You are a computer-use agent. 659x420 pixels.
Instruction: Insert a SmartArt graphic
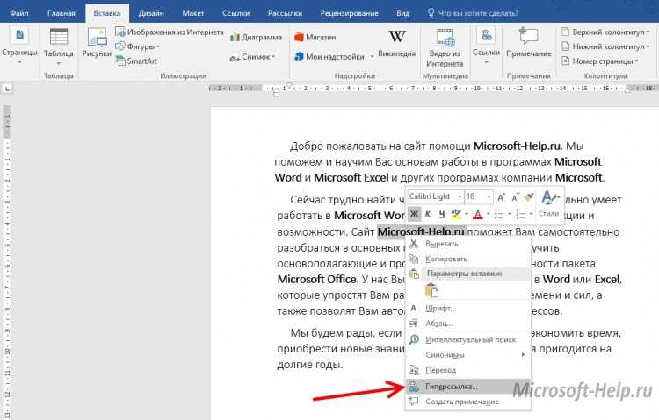(136, 61)
